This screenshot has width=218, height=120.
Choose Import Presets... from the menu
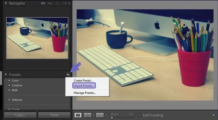tap(84, 86)
